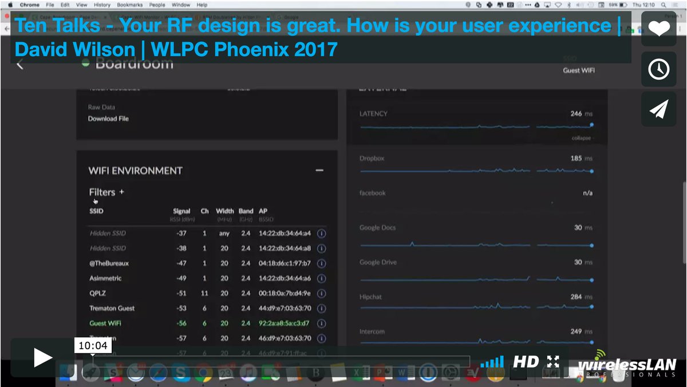The height and width of the screenshot is (387, 687).
Task: Collapse the WIFI ENVIRONMENT panel
Action: (x=319, y=170)
